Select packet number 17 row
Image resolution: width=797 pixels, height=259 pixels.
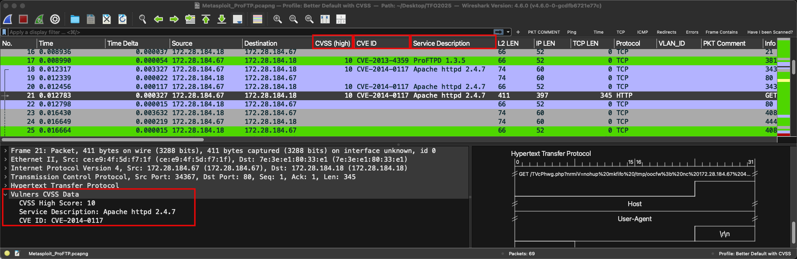(388, 60)
